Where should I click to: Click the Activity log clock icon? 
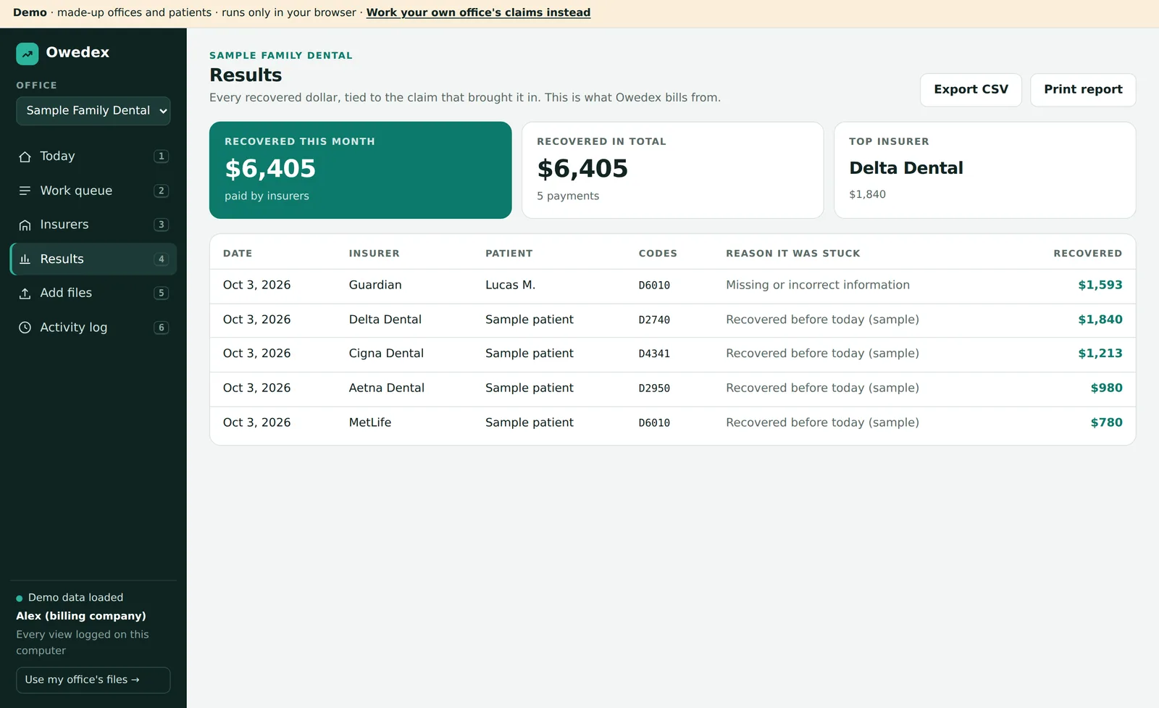(x=25, y=328)
